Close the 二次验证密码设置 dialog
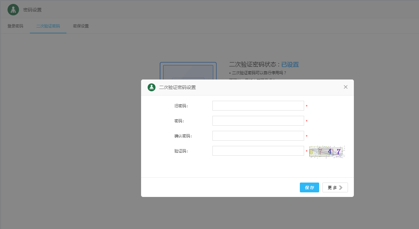The image size is (419, 229). tap(345, 87)
